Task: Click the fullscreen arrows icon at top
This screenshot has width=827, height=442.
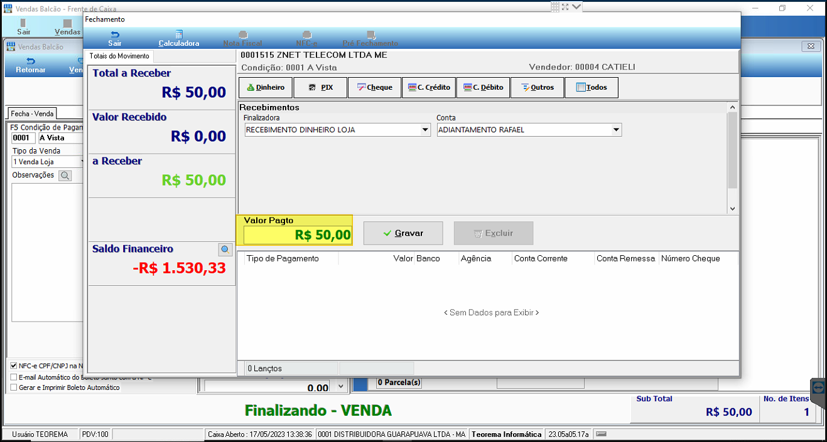Action: (565, 6)
